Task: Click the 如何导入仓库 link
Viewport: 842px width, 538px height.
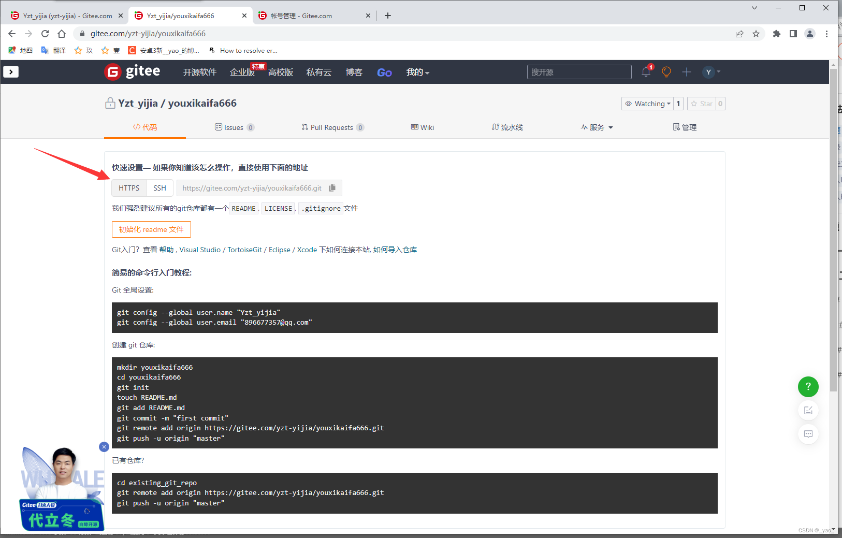Action: tap(395, 250)
